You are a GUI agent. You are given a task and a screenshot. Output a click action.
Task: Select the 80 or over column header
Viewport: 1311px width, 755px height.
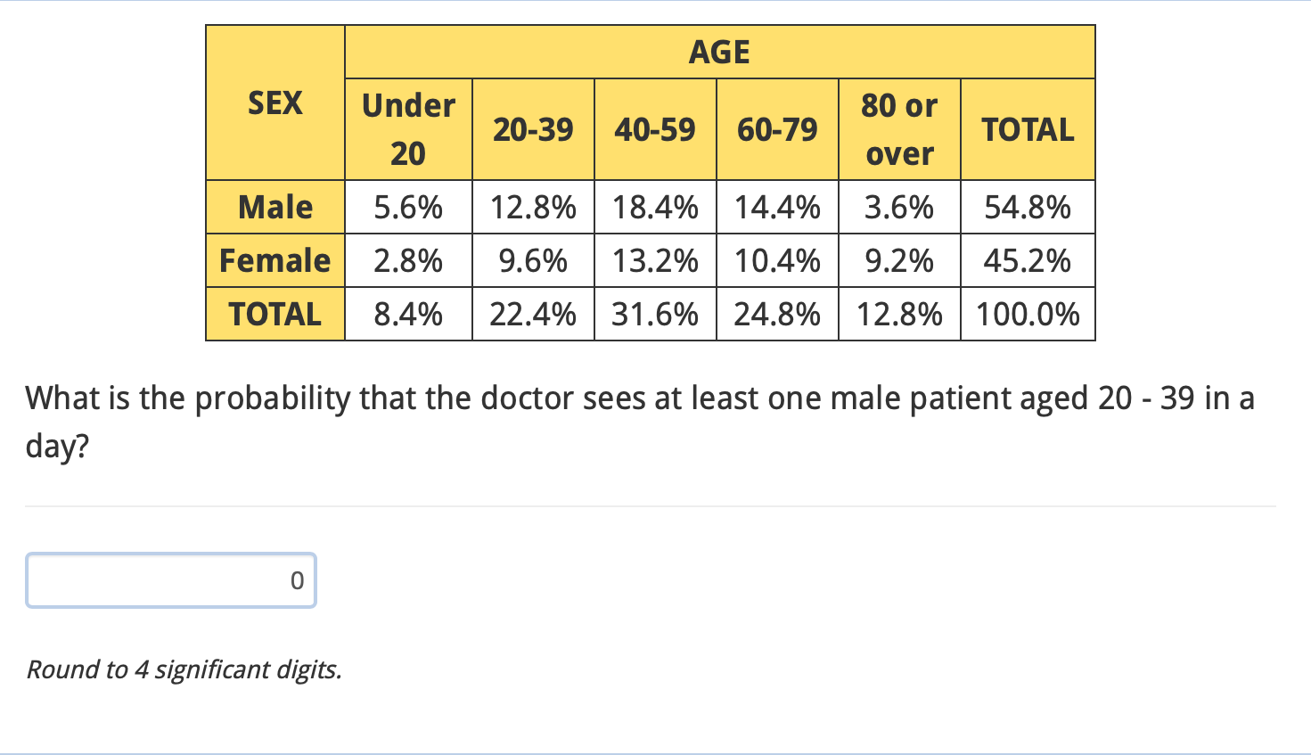click(899, 129)
